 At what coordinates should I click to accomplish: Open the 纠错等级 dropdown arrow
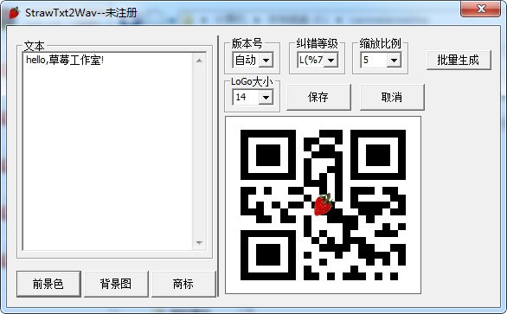331,61
